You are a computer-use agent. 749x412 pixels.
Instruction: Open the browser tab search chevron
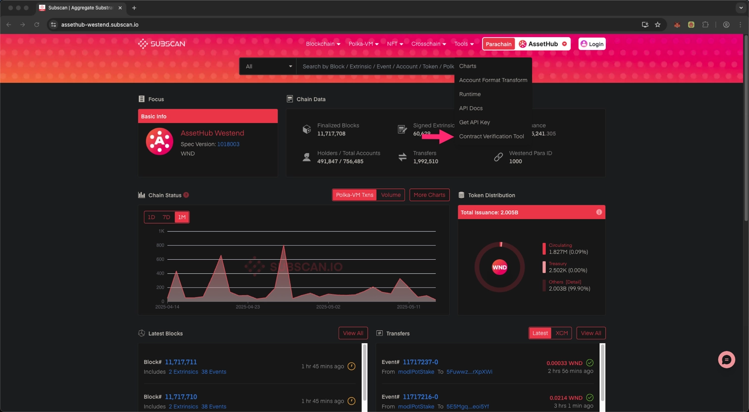pos(741,8)
